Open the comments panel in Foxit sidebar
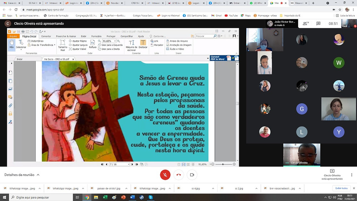This screenshot has height=201, width=357. (x=10, y=97)
